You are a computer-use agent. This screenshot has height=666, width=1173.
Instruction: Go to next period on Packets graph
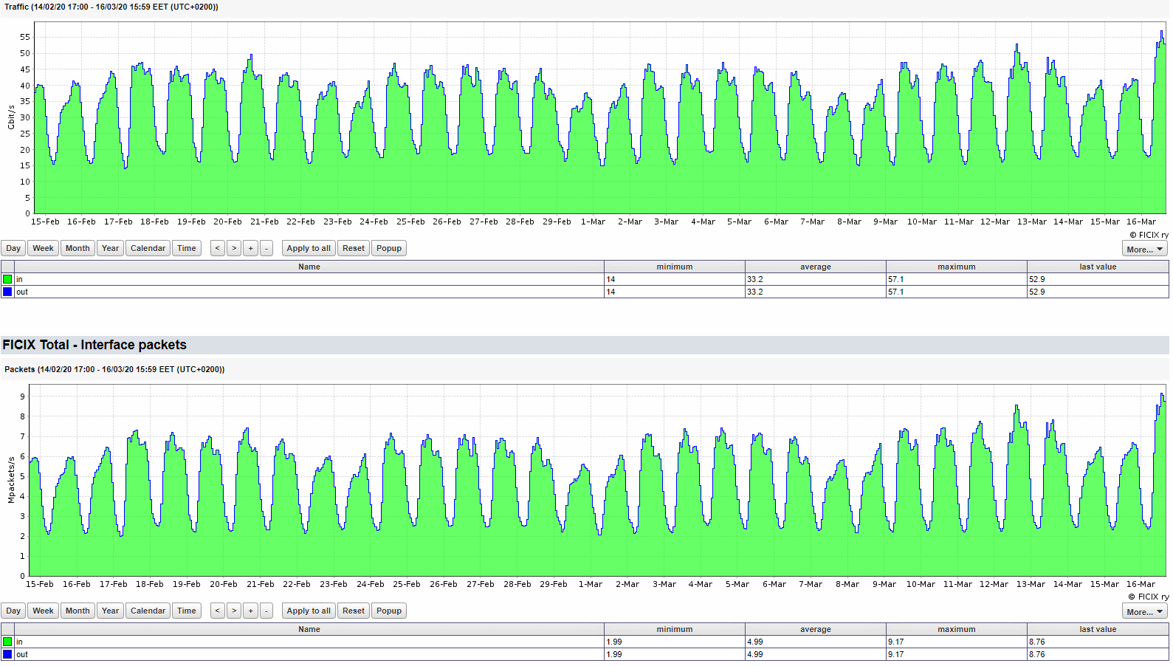pyautogui.click(x=234, y=611)
